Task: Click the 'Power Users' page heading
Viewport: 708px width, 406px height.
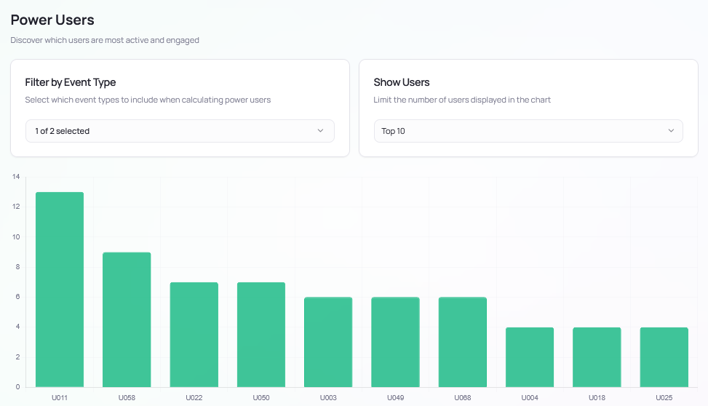Action: 52,20
